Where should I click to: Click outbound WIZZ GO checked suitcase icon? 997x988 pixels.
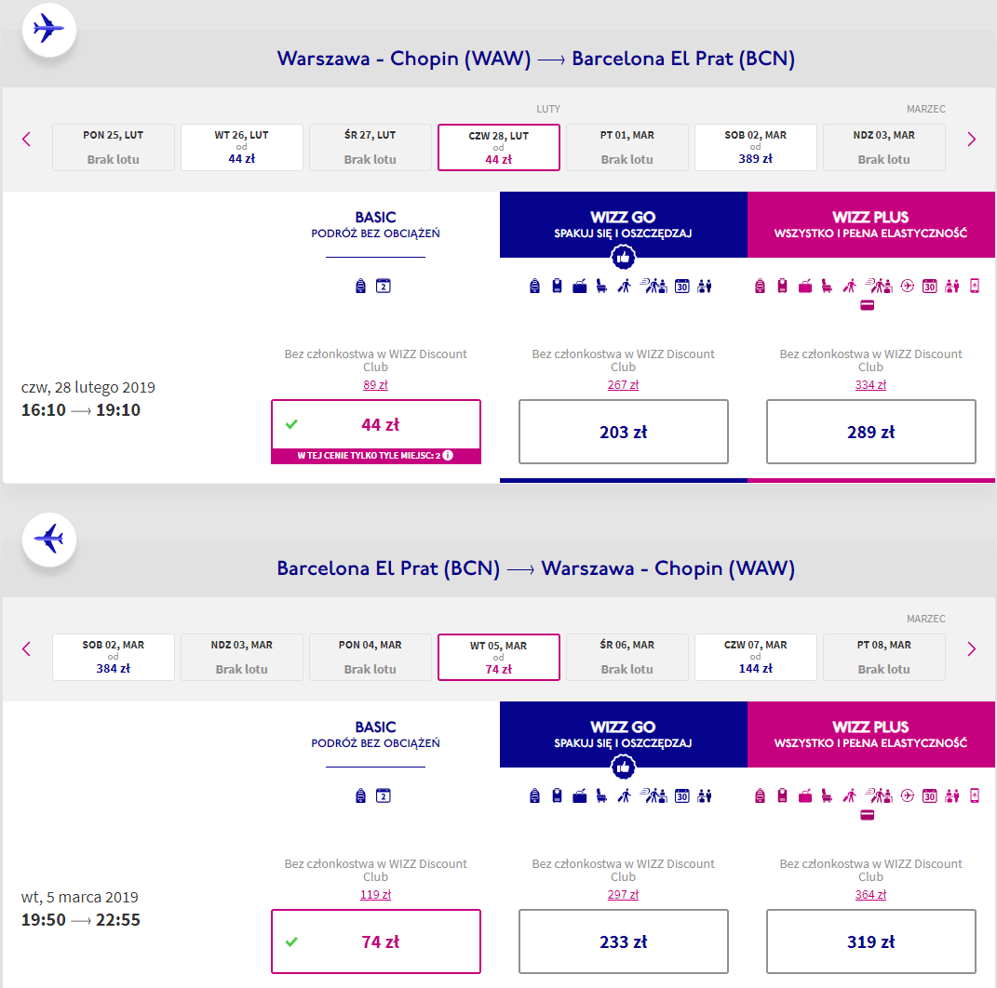click(579, 286)
